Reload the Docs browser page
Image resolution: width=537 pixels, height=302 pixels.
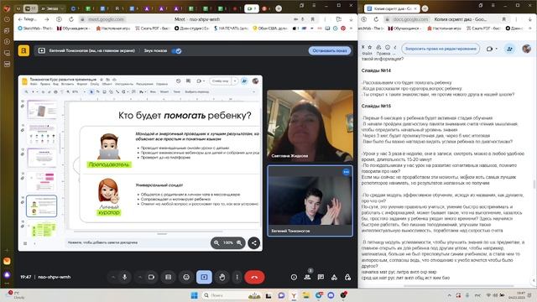point(376,19)
